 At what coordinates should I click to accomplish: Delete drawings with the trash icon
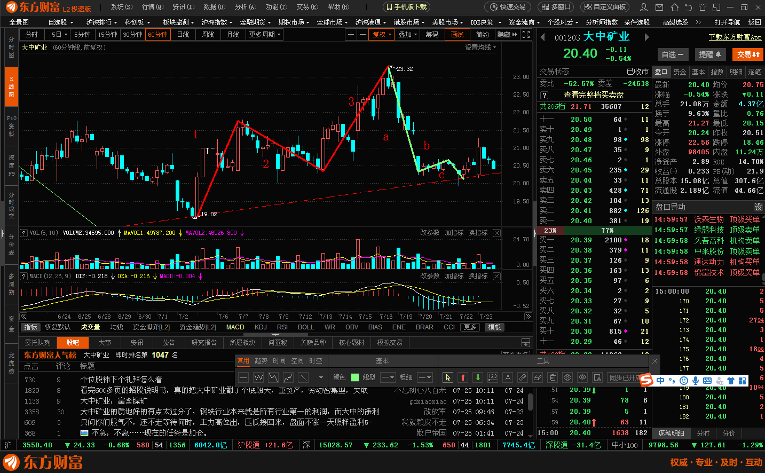point(553,377)
